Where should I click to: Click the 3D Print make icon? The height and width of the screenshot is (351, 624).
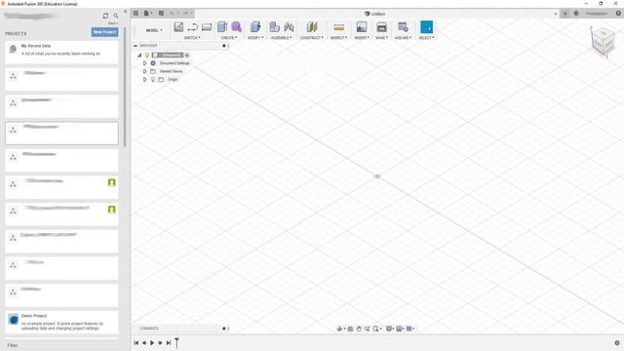point(381,26)
